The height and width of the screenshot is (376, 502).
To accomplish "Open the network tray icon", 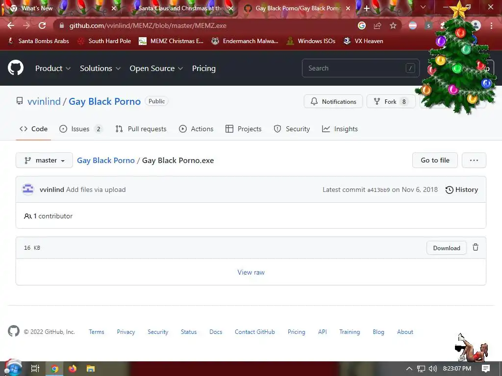I will pyautogui.click(x=421, y=369).
